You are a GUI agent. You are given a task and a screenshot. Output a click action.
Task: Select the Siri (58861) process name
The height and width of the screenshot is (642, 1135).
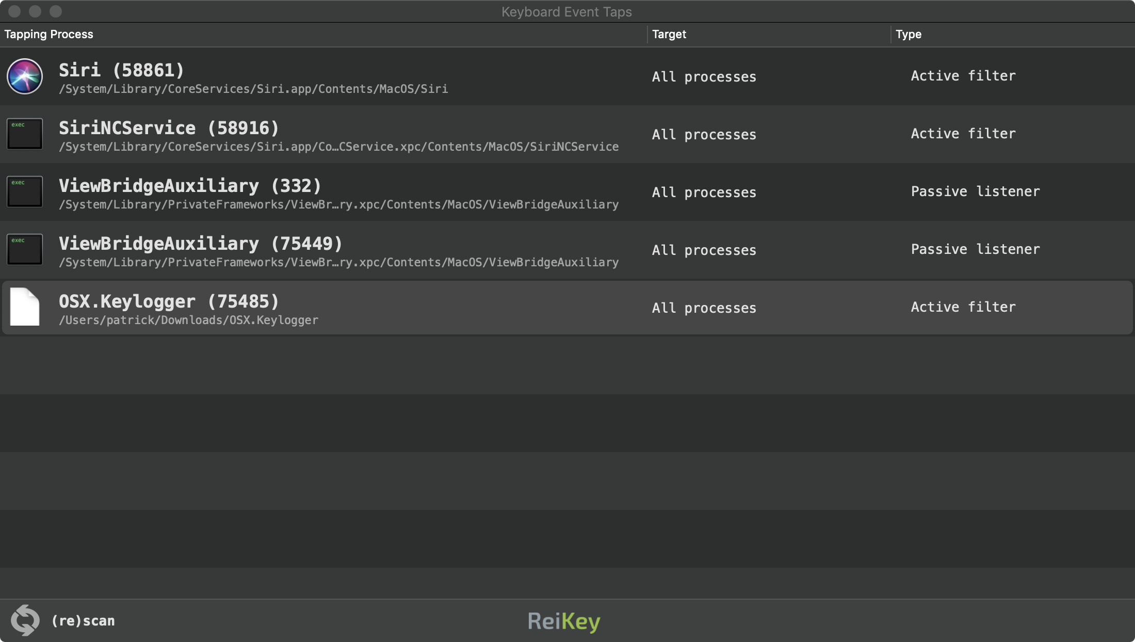[121, 70]
